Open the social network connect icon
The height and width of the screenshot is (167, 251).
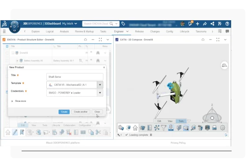(x=212, y=24)
